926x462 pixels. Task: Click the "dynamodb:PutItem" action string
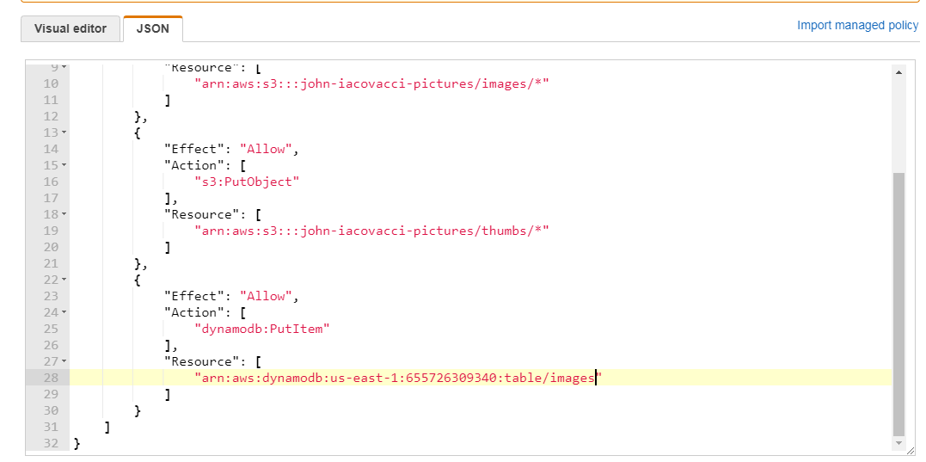(261, 329)
